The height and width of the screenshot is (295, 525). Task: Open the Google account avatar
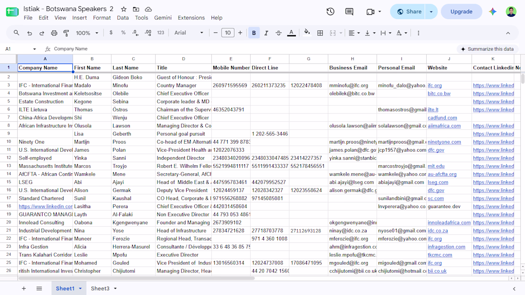511,12
